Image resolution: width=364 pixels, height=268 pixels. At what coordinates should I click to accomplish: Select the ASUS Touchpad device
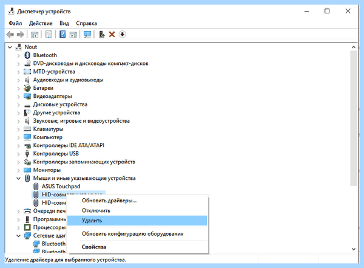tap(61, 187)
